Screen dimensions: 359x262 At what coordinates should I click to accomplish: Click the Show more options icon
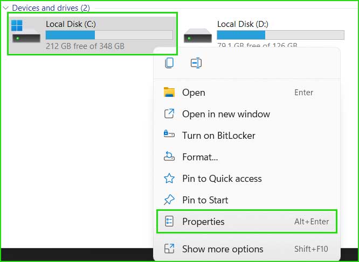click(169, 249)
